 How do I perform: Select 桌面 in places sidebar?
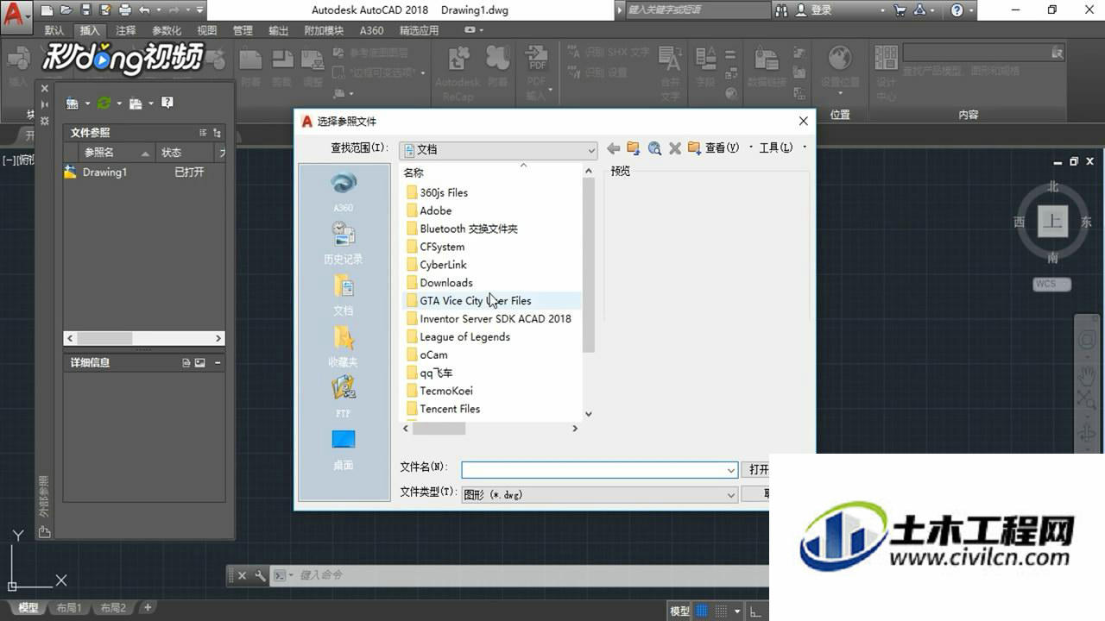click(343, 448)
